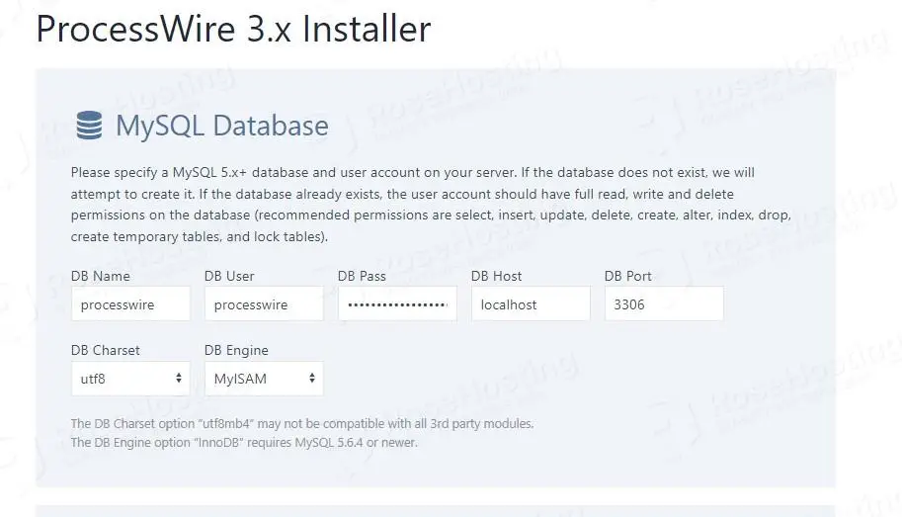Expand the DB Engine dropdown
Viewport: 902px width, 517px height.
[x=264, y=379]
